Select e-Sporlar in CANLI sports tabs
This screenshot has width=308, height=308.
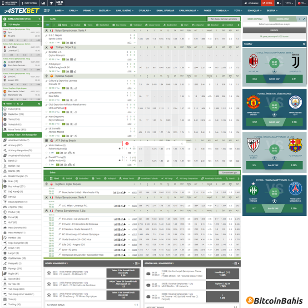[x=198, y=25]
